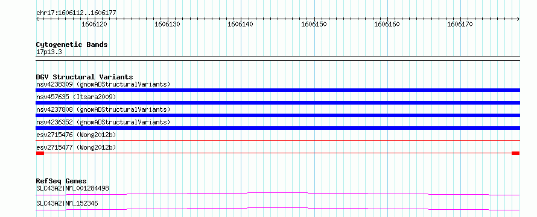537x217 pixels.
Task: Click the nsv4237808 blue variant bar
Action: point(278,115)
